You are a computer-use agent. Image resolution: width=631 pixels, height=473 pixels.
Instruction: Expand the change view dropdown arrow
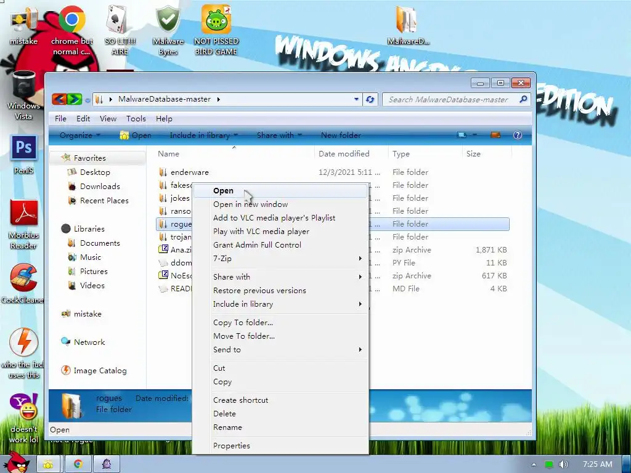point(474,135)
